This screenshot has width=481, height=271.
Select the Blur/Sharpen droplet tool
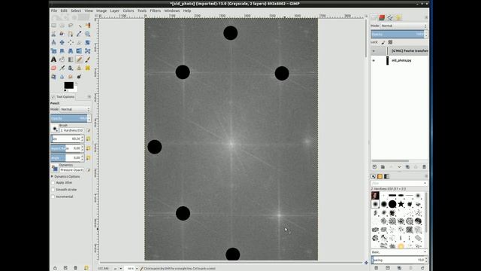[62, 77]
